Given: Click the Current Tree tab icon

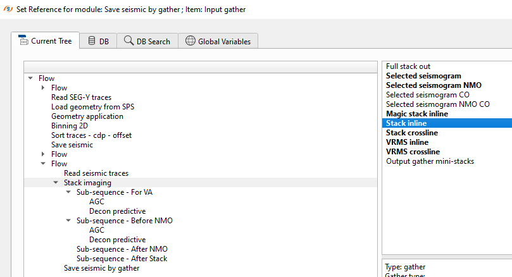Looking at the screenshot, I should [24, 41].
